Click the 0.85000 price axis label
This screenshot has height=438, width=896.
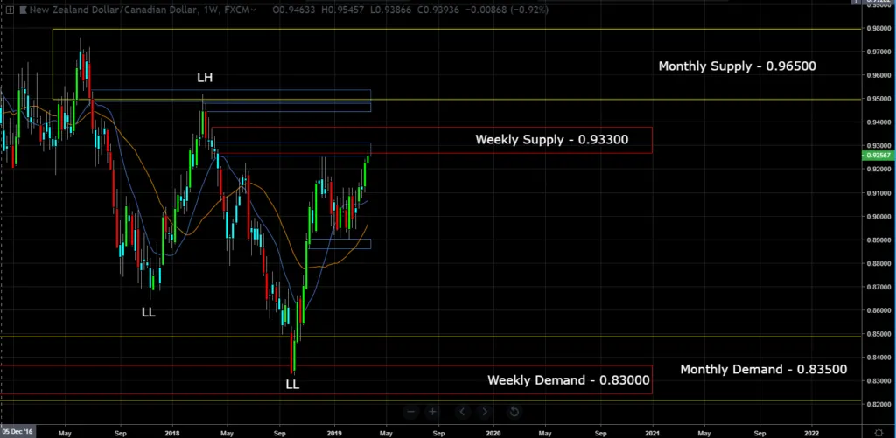tap(880, 333)
